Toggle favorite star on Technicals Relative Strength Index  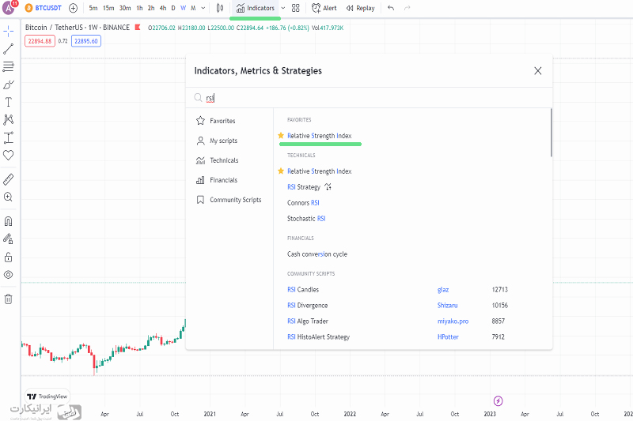(x=281, y=171)
